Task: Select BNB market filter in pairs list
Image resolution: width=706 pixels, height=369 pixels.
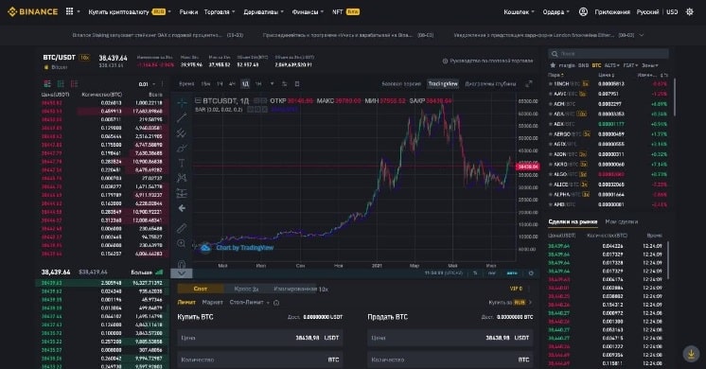Action: click(583, 65)
